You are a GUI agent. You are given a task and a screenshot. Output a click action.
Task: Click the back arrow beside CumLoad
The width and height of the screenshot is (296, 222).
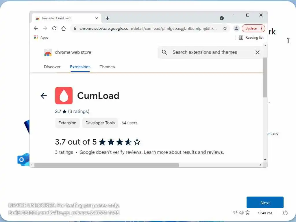(x=44, y=96)
